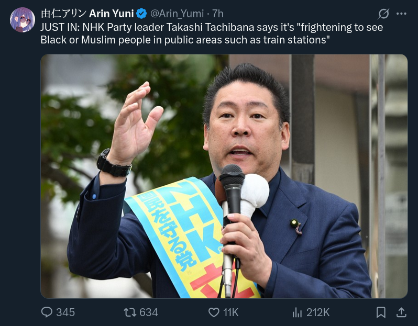418x326 pixels.
Task: Like the post with heart icon
Action: tap(214, 312)
